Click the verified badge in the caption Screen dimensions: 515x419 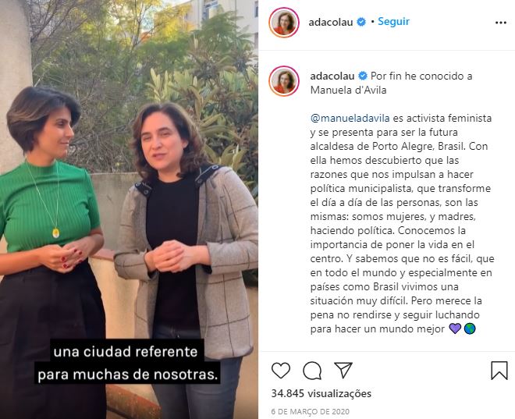pyautogui.click(x=363, y=76)
